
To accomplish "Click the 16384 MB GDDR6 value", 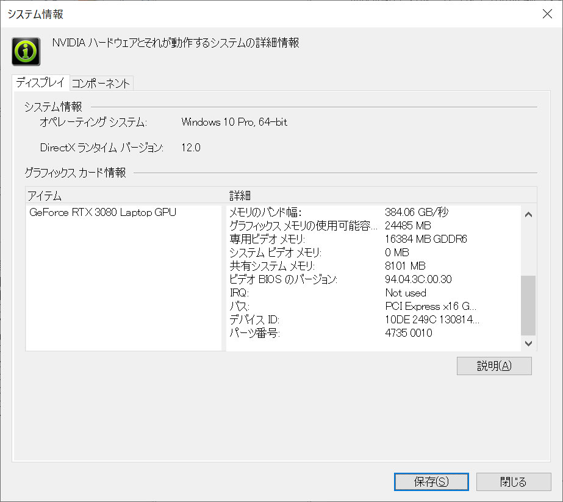I will click(x=426, y=239).
